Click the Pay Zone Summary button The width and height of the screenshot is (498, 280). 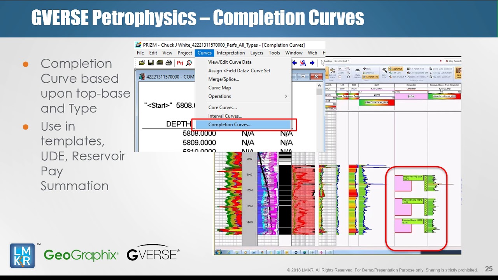pos(440,77)
